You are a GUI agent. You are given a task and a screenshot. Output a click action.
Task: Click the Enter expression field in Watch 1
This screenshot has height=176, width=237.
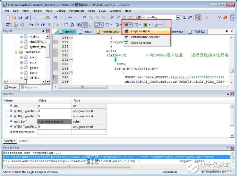click(22, 132)
